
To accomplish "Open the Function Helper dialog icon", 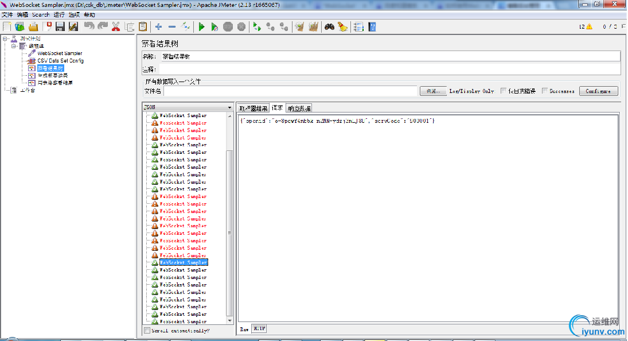I will coord(358,27).
